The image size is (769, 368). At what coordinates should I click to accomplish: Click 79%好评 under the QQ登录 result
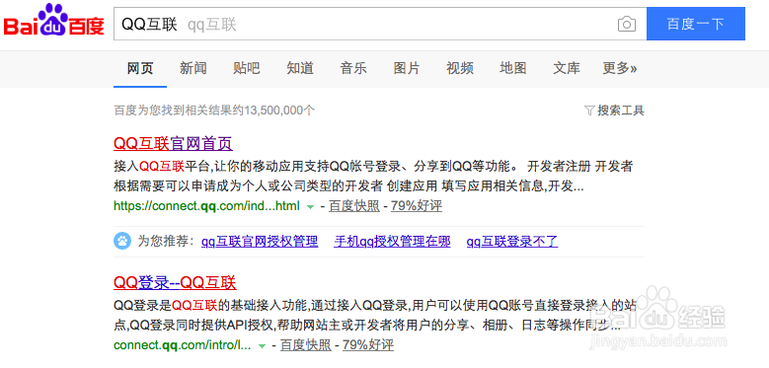click(368, 345)
